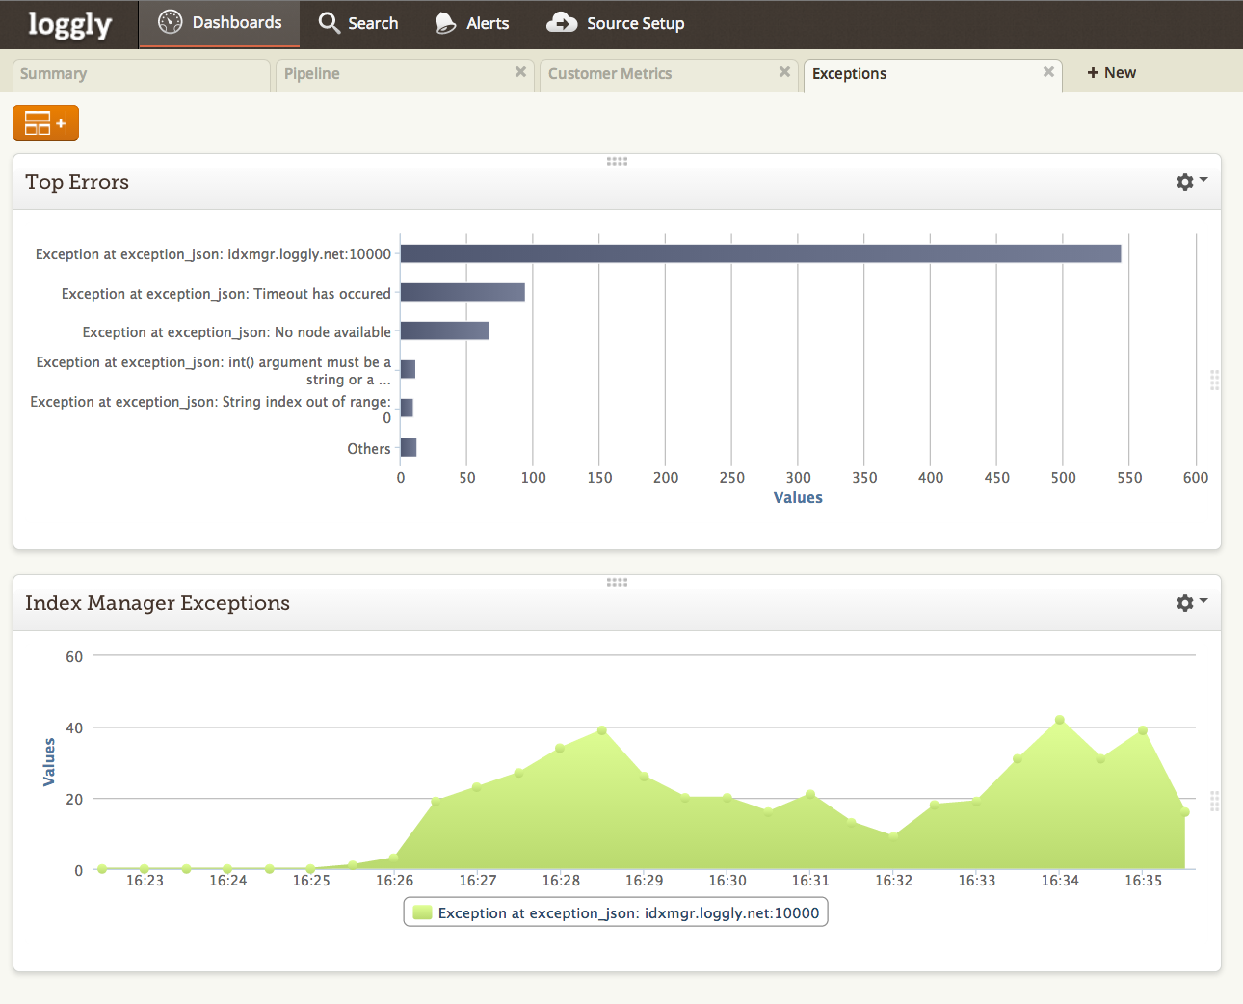Toggle the idxmgr.loggly.net:10000 legend series

tap(617, 912)
